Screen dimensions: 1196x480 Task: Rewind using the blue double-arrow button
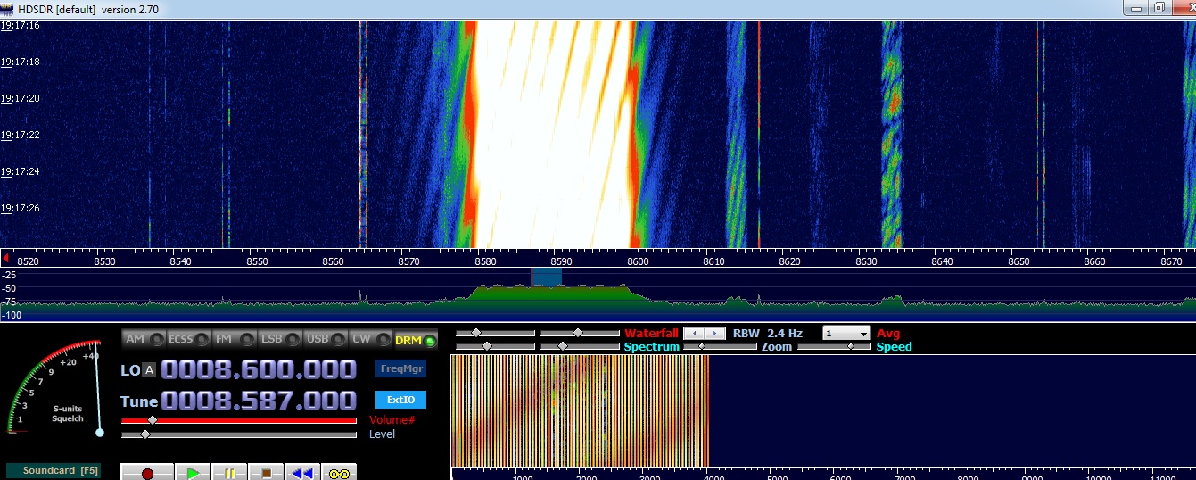coord(302,473)
